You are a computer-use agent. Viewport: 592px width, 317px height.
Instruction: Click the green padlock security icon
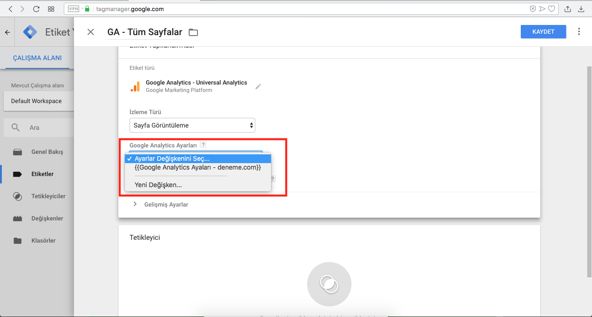[87, 9]
